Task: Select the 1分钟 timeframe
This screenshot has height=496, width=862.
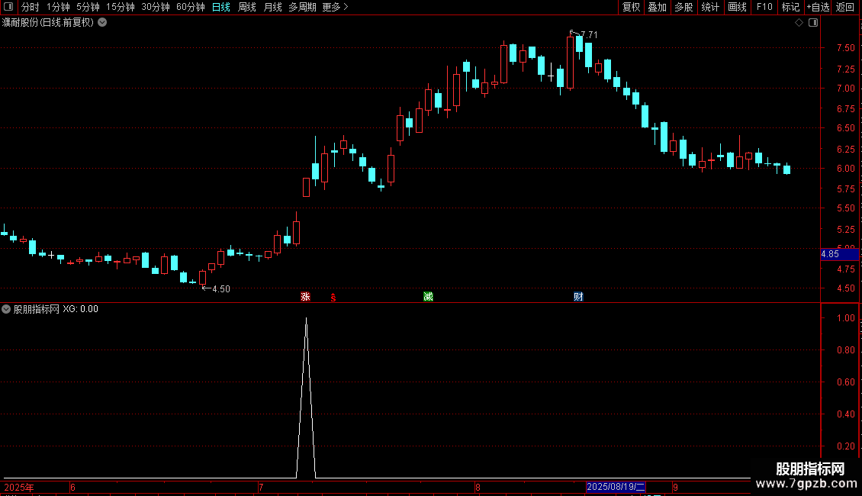Action: coord(58,7)
